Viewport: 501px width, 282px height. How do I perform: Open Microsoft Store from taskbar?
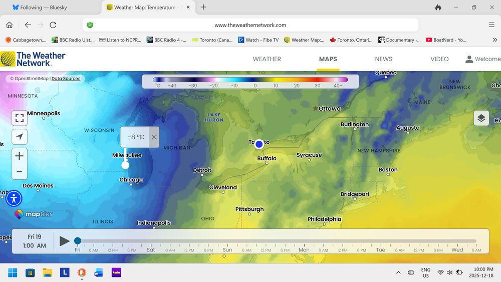tap(30, 273)
